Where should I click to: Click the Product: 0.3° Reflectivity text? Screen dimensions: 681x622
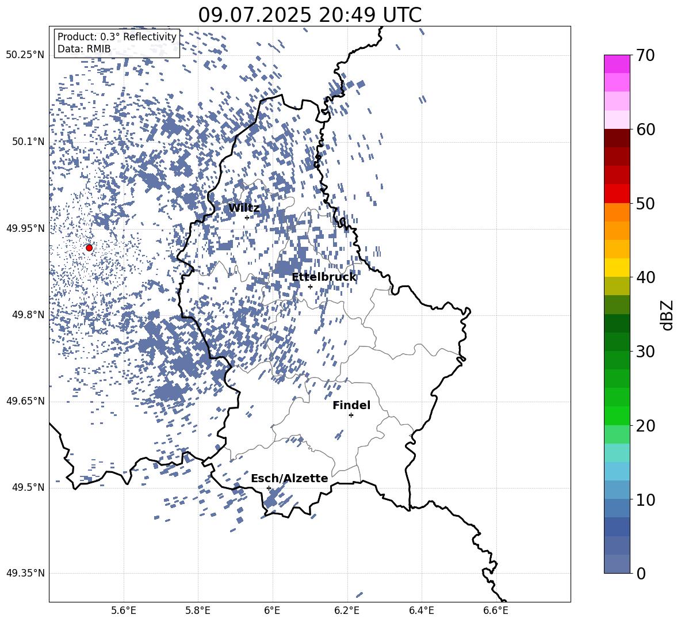pyautogui.click(x=117, y=37)
